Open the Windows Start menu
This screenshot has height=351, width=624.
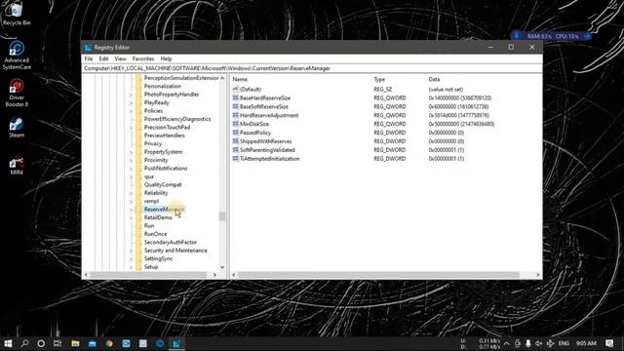click(x=8, y=343)
